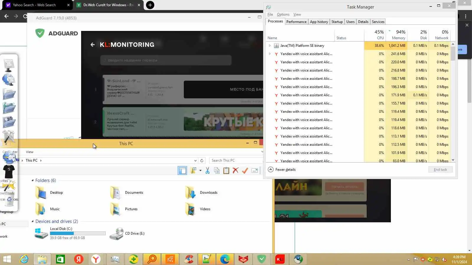This screenshot has height=265, width=472.
Task: Click the scissors Cut icon
Action: [x=207, y=170]
